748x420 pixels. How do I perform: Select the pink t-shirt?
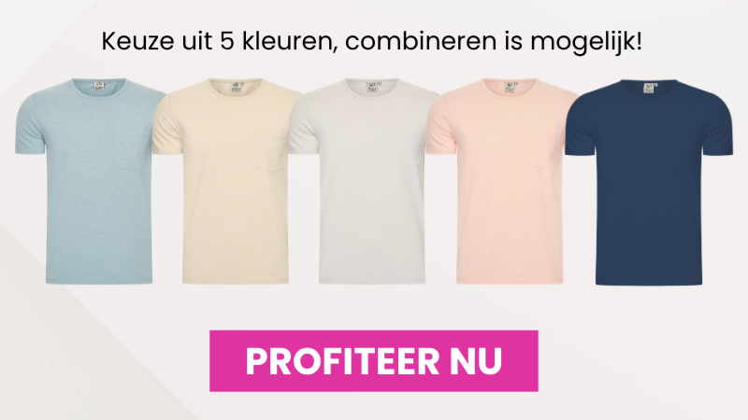click(502, 181)
